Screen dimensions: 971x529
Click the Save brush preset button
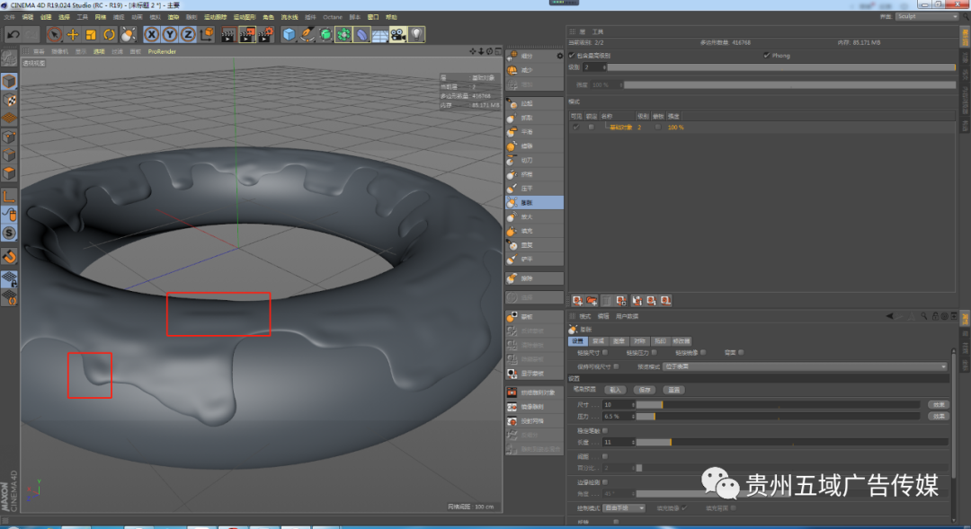click(645, 390)
